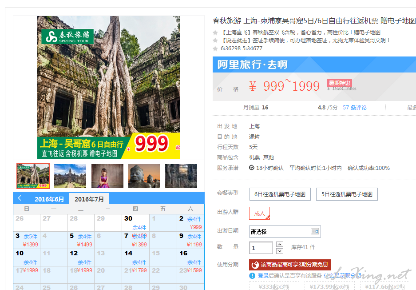Select July 5 priced ¥1499

(x=81, y=240)
